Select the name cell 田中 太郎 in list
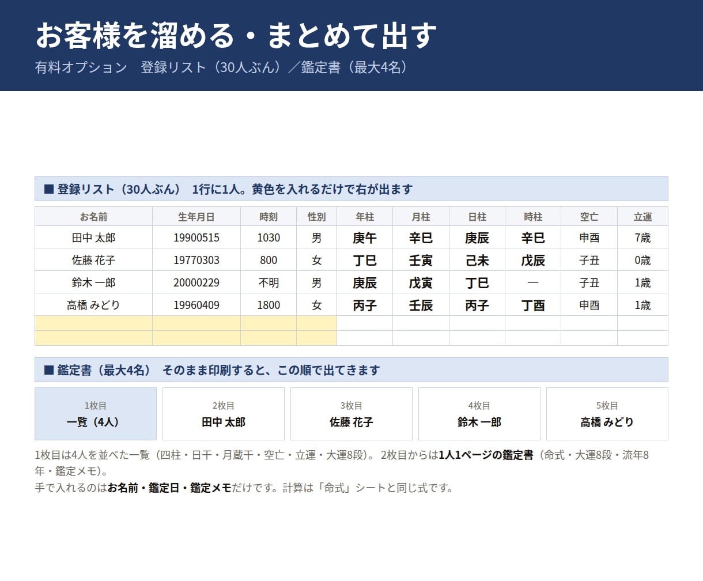The image size is (703, 581). click(x=94, y=237)
